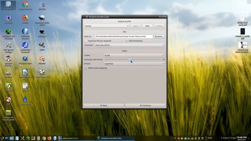Click the New profile button
Screen dimensions: 251x141
click(147, 26)
